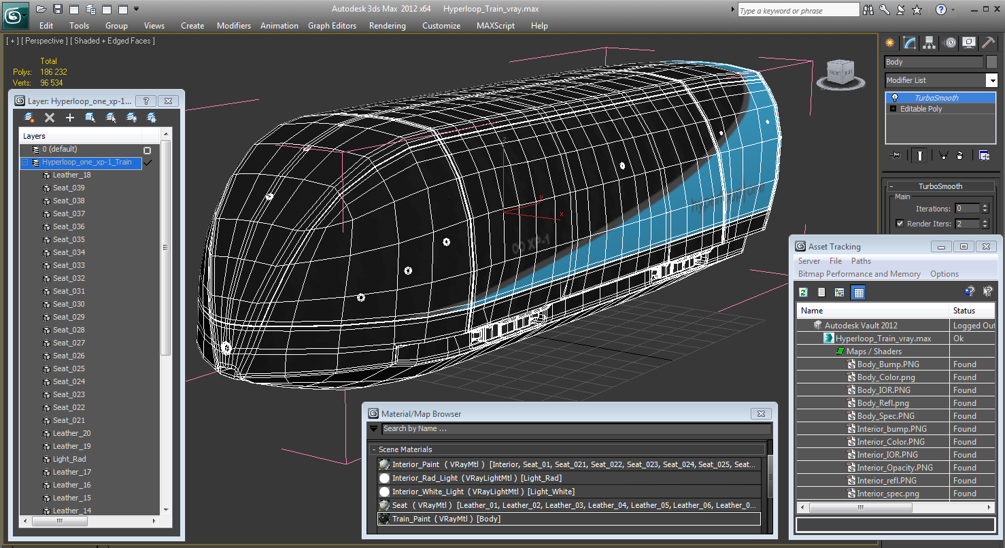Open Bitmap Performance and Memory menu
The image size is (1005, 548).
pyautogui.click(x=859, y=274)
